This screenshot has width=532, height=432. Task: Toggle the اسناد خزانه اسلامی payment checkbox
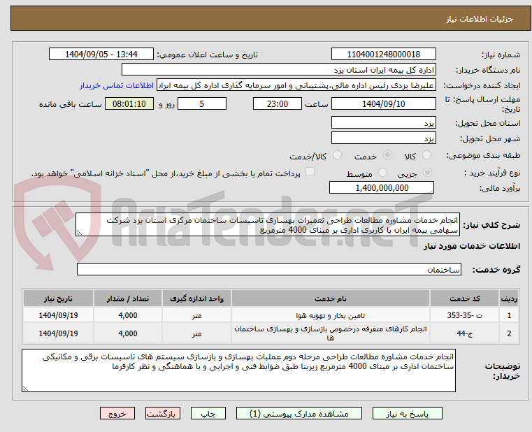tap(310, 172)
